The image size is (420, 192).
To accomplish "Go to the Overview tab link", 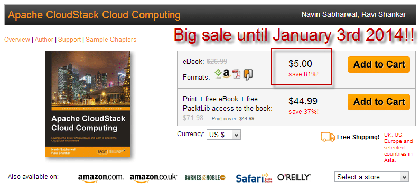I will (17, 40).
